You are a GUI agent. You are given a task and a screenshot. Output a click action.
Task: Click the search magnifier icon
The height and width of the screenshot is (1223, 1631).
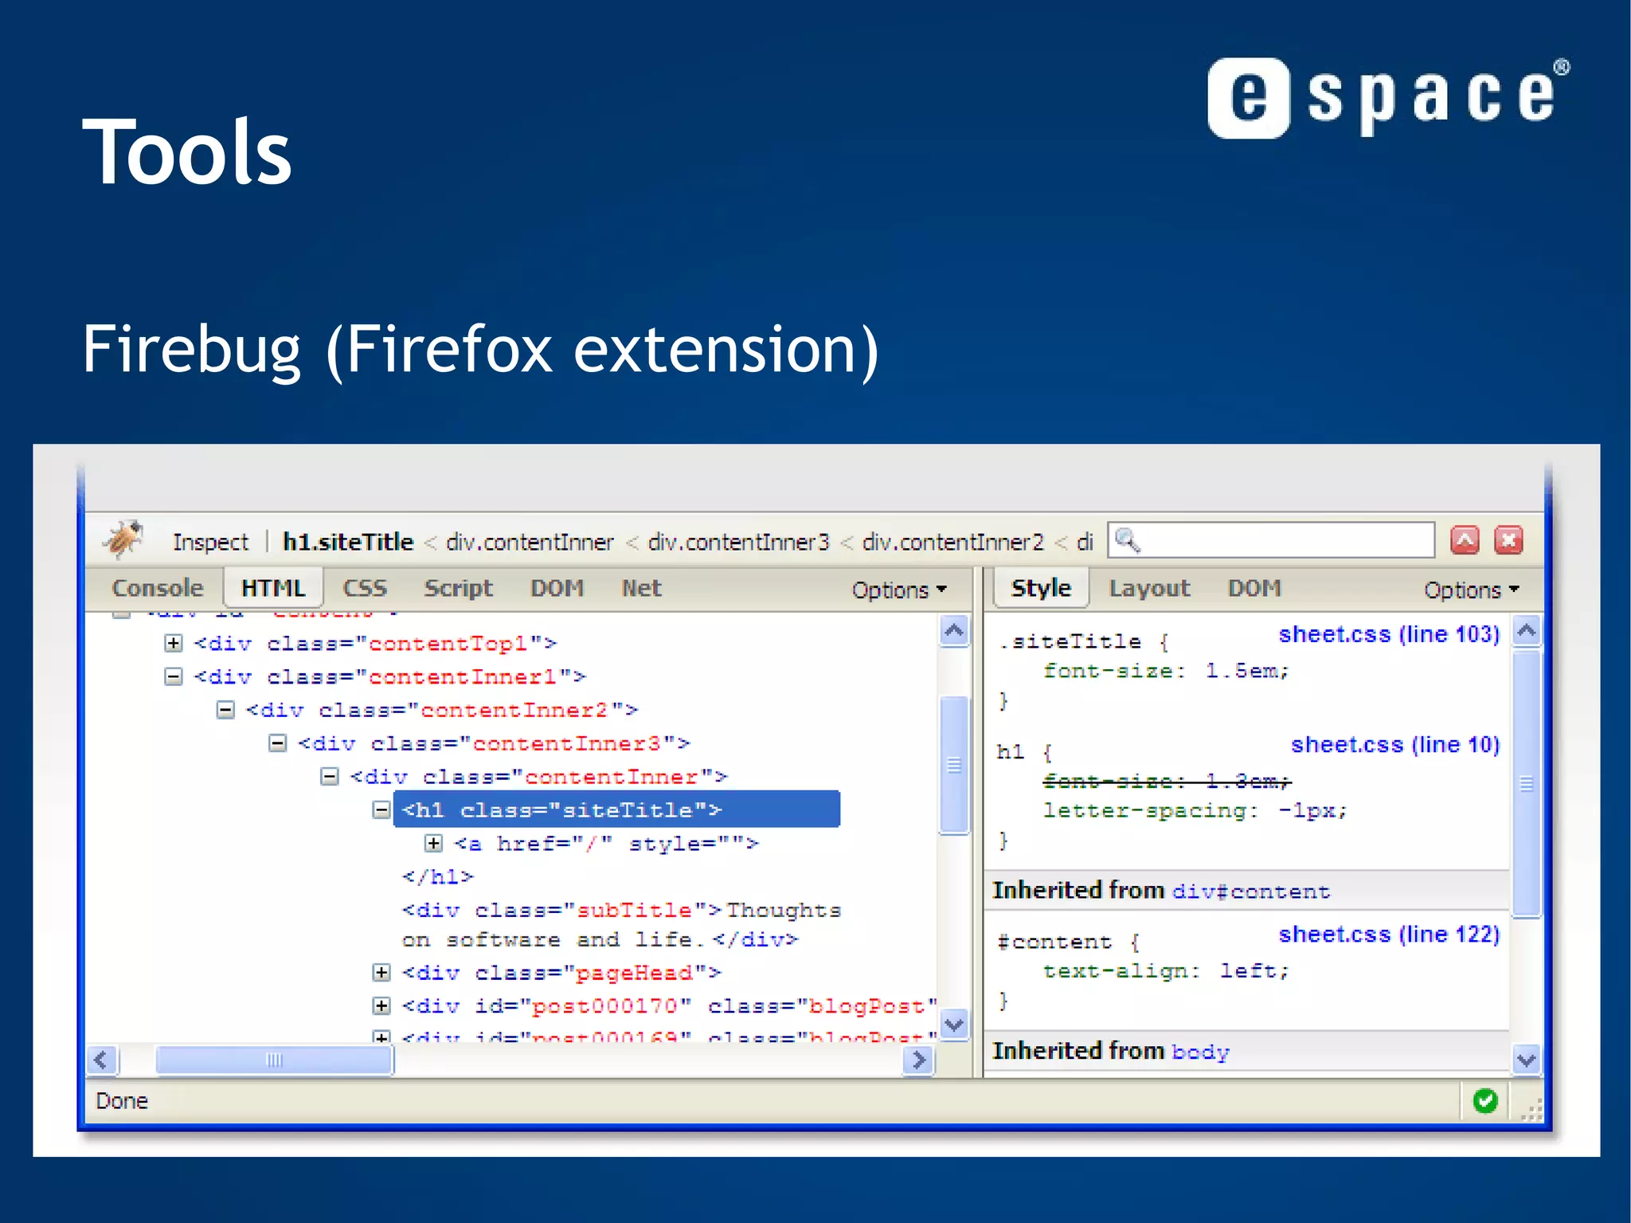click(x=1127, y=540)
